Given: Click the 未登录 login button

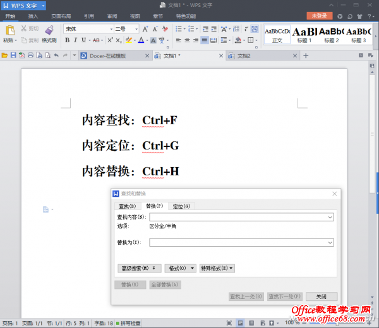Looking at the screenshot, I should [320, 16].
